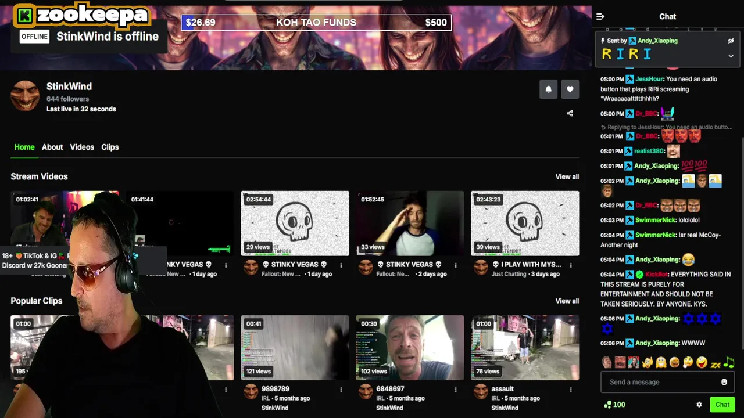
Task: Click View all for Popular Clips
Action: pos(567,301)
